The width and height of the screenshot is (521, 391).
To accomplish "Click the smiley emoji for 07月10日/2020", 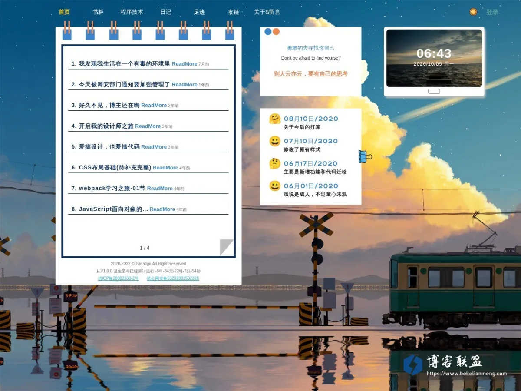I will pos(275,141).
